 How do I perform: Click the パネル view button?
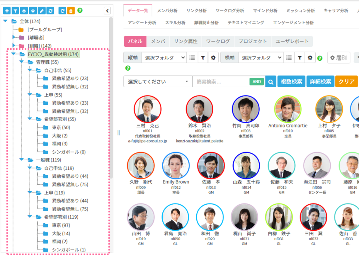click(x=135, y=41)
